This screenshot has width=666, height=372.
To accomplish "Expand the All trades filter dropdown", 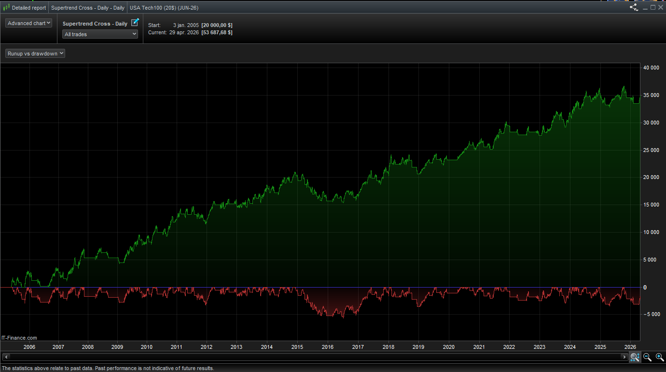I will (100, 34).
